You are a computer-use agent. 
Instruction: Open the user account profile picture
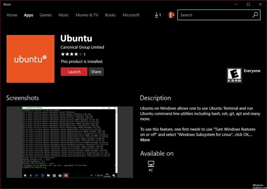[x=171, y=15]
